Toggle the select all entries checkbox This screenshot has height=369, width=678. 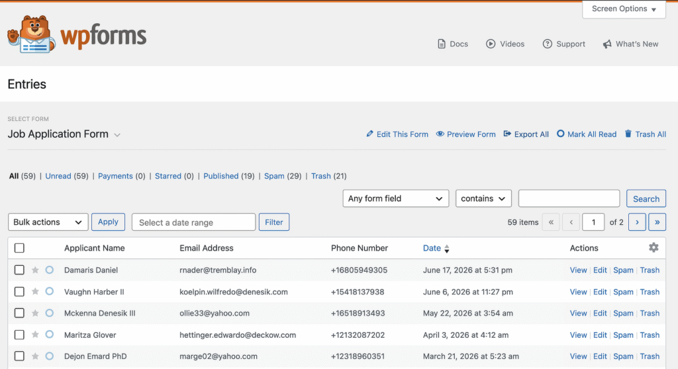click(x=19, y=248)
